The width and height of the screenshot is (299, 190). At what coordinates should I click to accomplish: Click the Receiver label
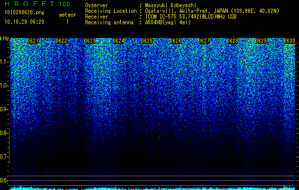(96, 17)
